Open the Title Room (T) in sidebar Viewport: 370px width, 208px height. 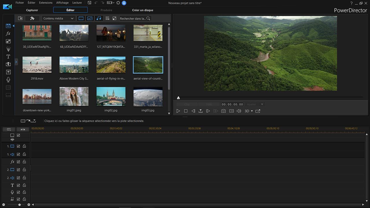(x=8, y=57)
